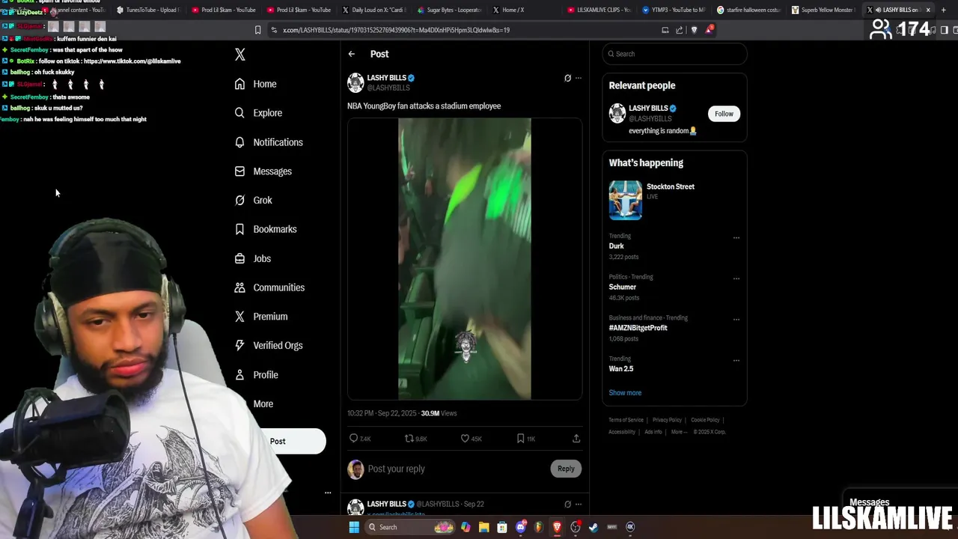Open Verified Orgs in the sidebar
Screen dimensions: 958x539
[269, 345]
